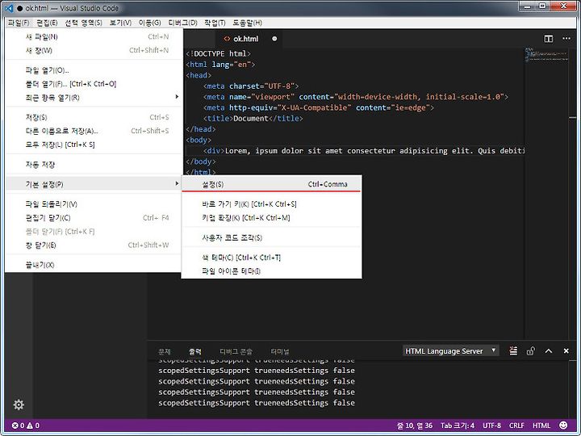Choose 파일 아이콘 테마(I) in submenu

(271, 271)
